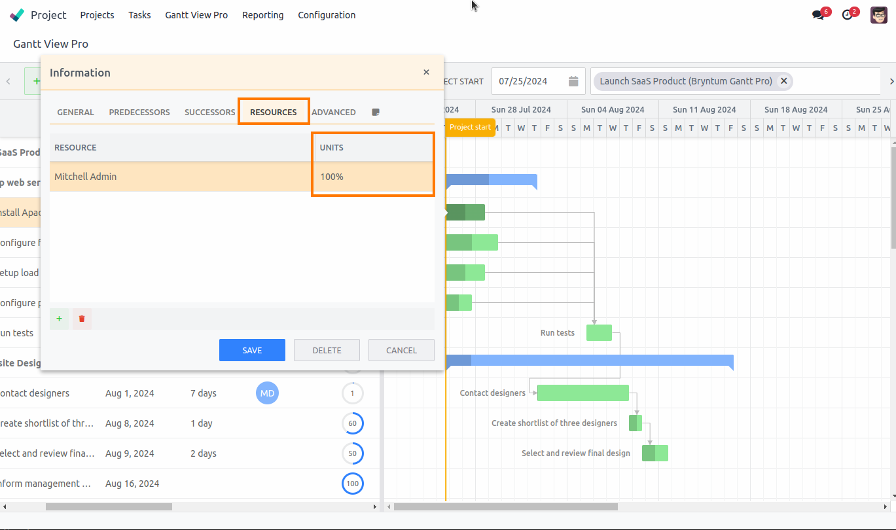Click the green add task button
The height and width of the screenshot is (530, 896).
(37, 80)
